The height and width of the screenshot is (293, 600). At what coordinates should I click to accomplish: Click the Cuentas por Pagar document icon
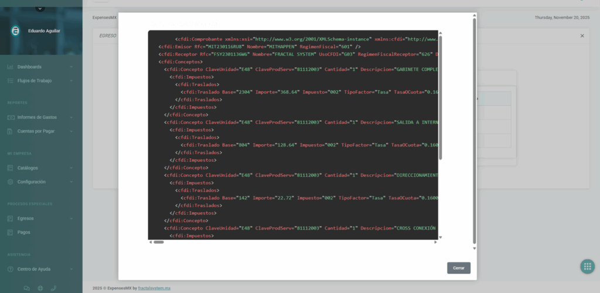coord(11,131)
